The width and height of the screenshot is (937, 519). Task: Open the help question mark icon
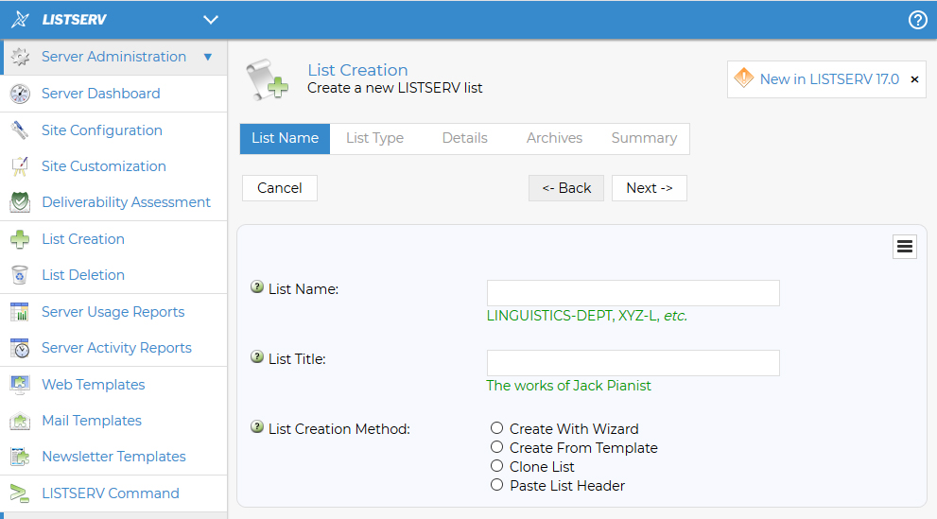[x=917, y=20]
